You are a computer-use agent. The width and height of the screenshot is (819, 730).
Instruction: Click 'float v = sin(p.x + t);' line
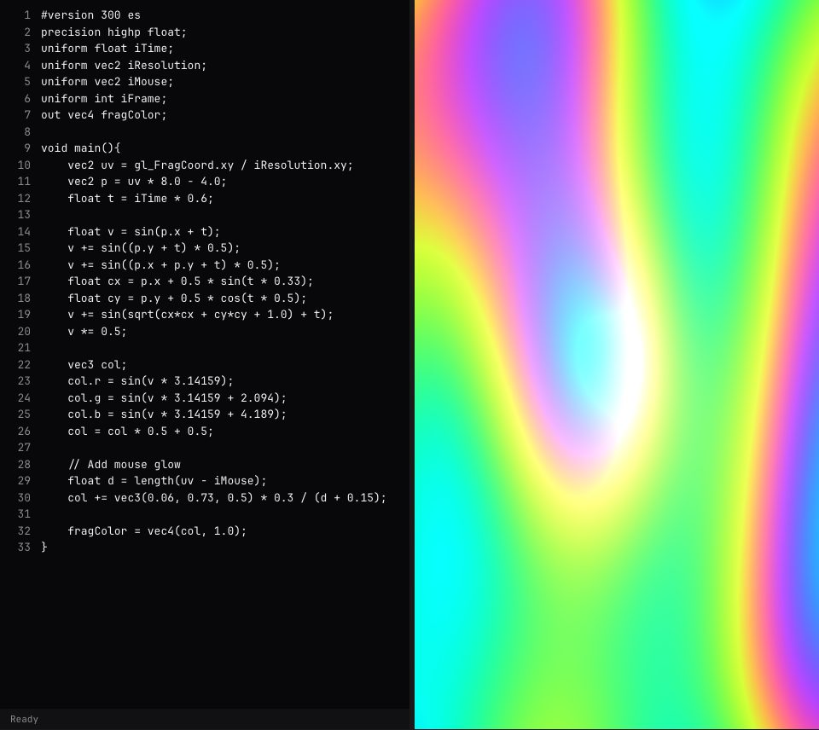click(144, 231)
